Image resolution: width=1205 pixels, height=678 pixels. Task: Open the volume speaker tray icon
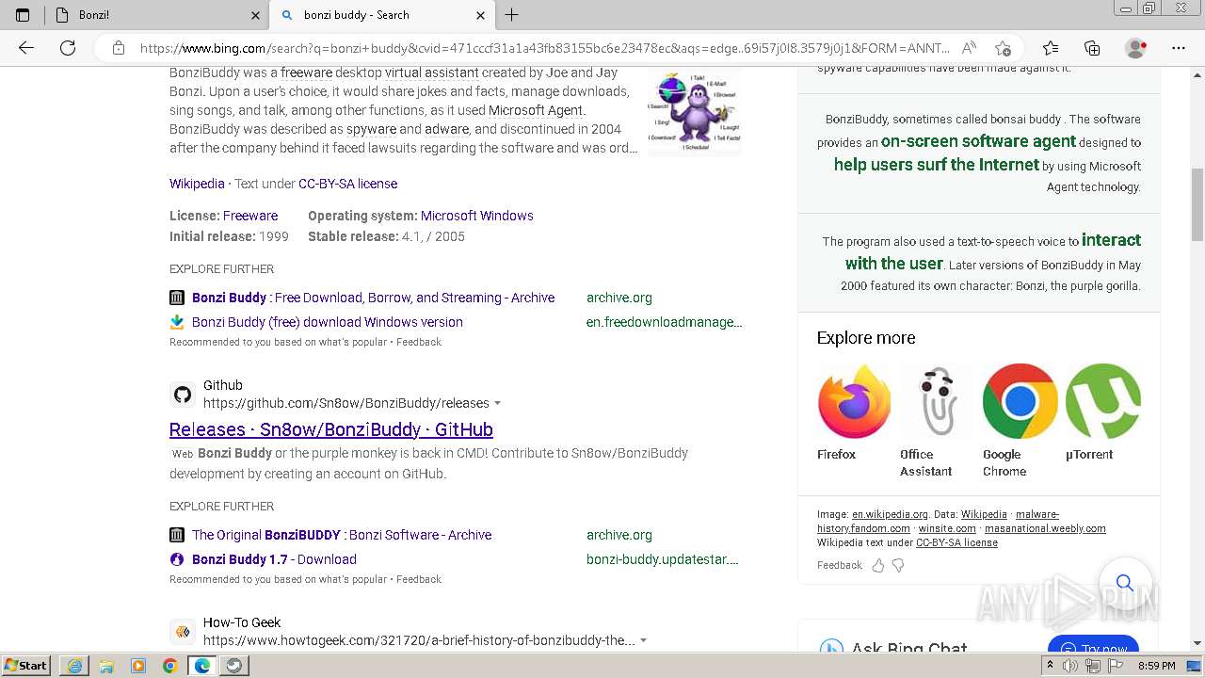click(x=1070, y=666)
